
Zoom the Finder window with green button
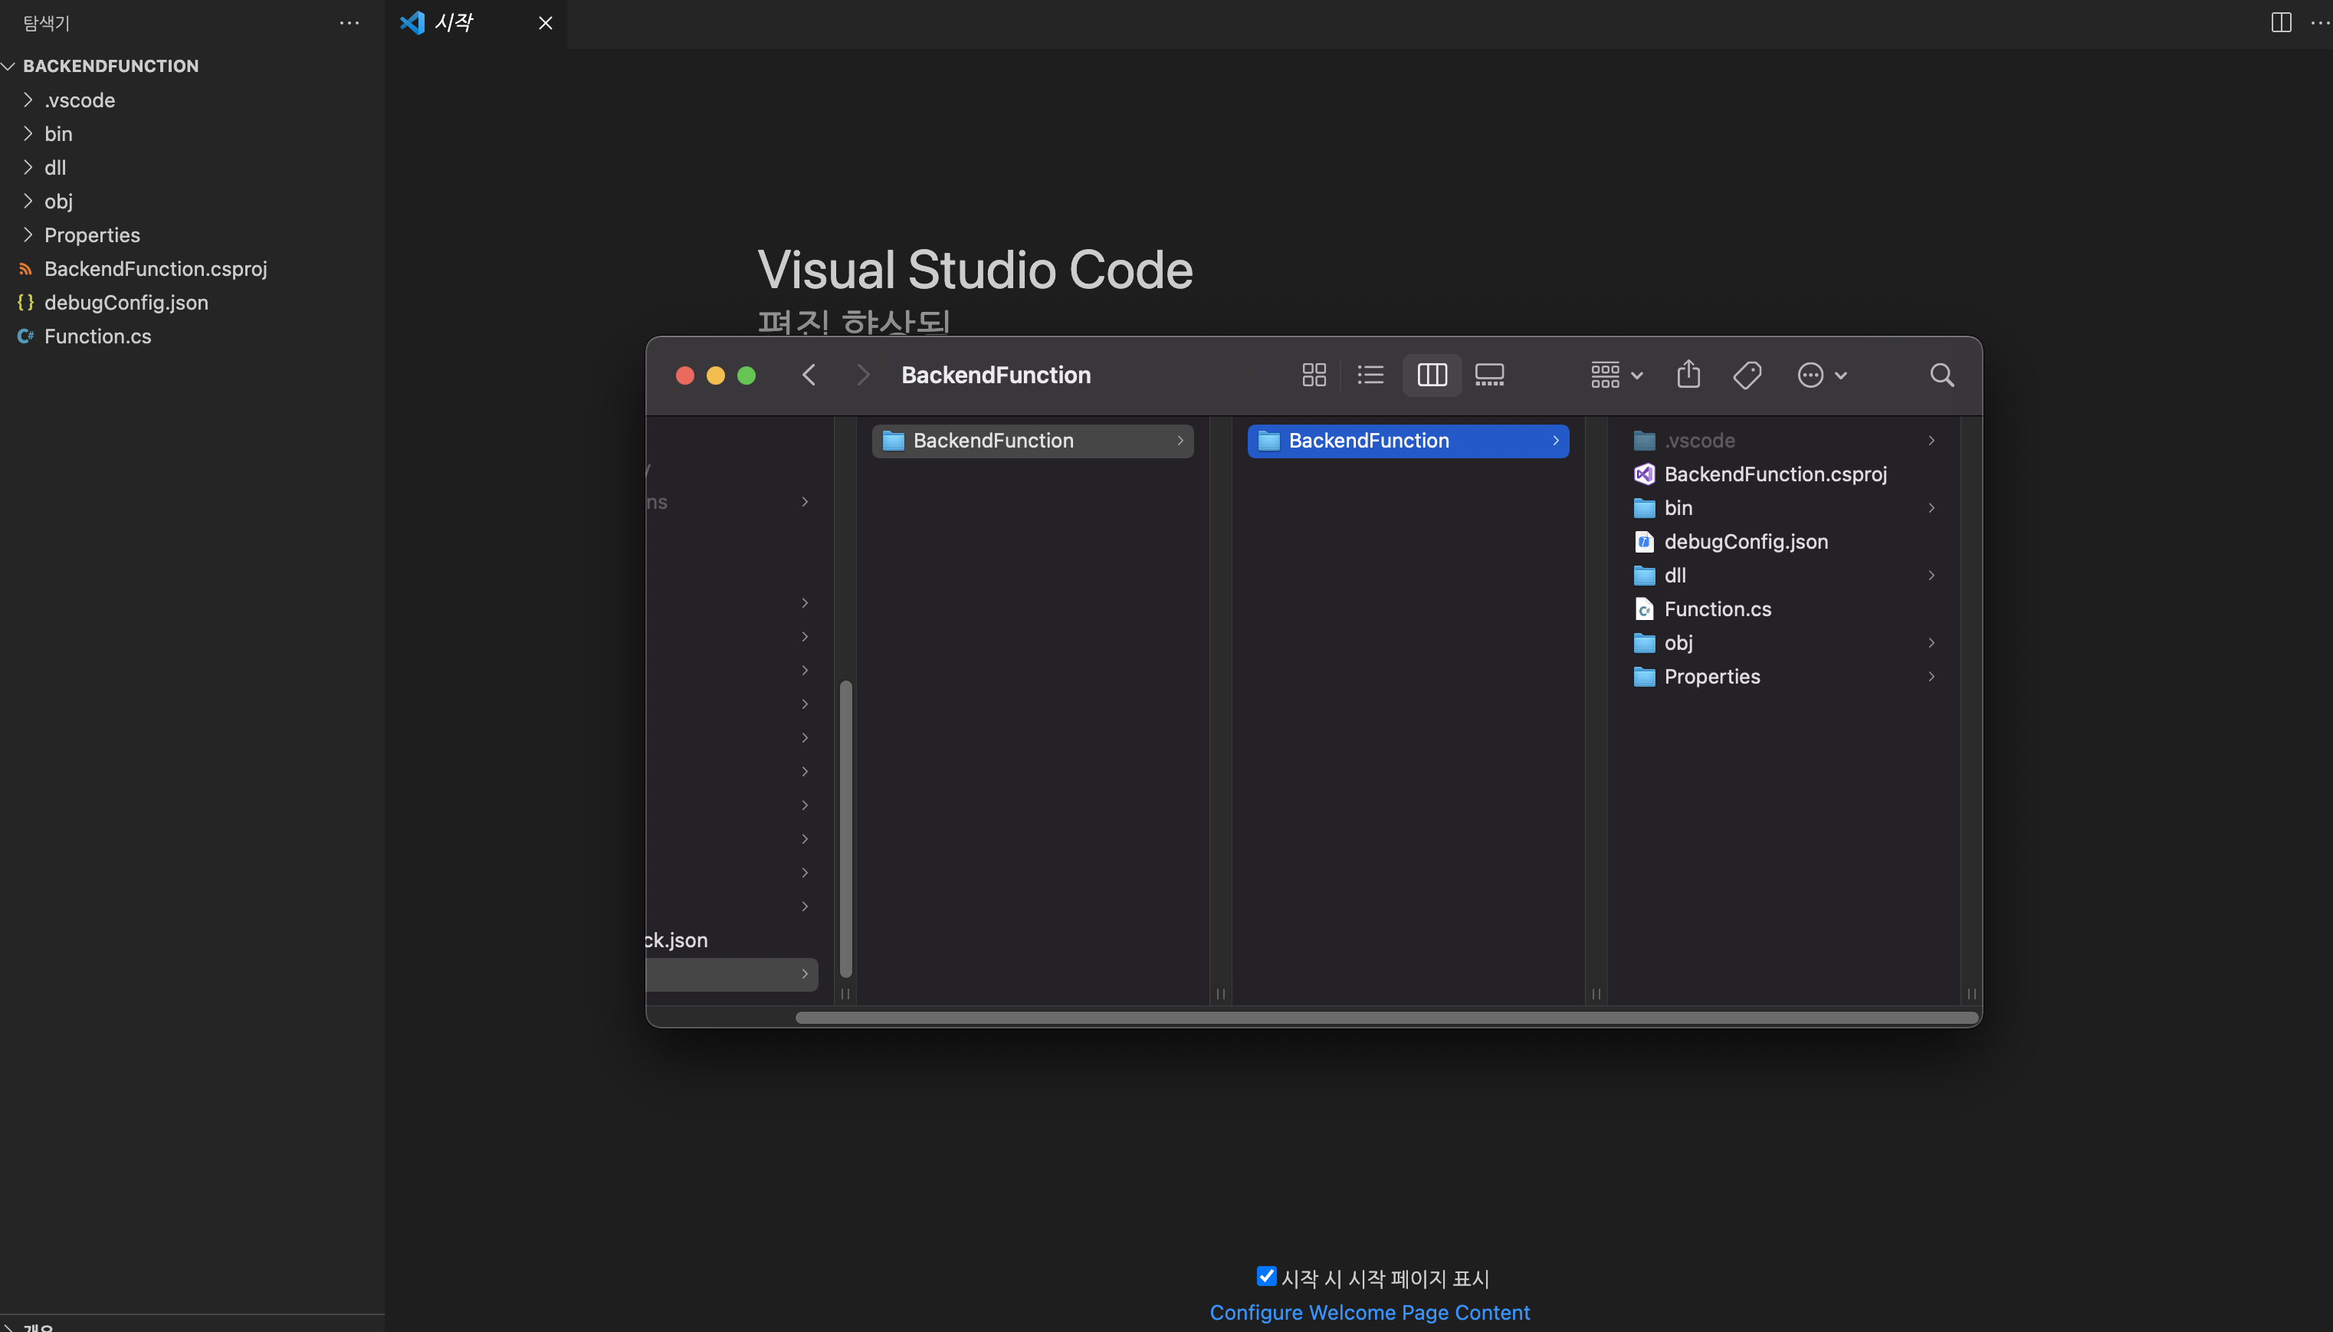(x=746, y=375)
